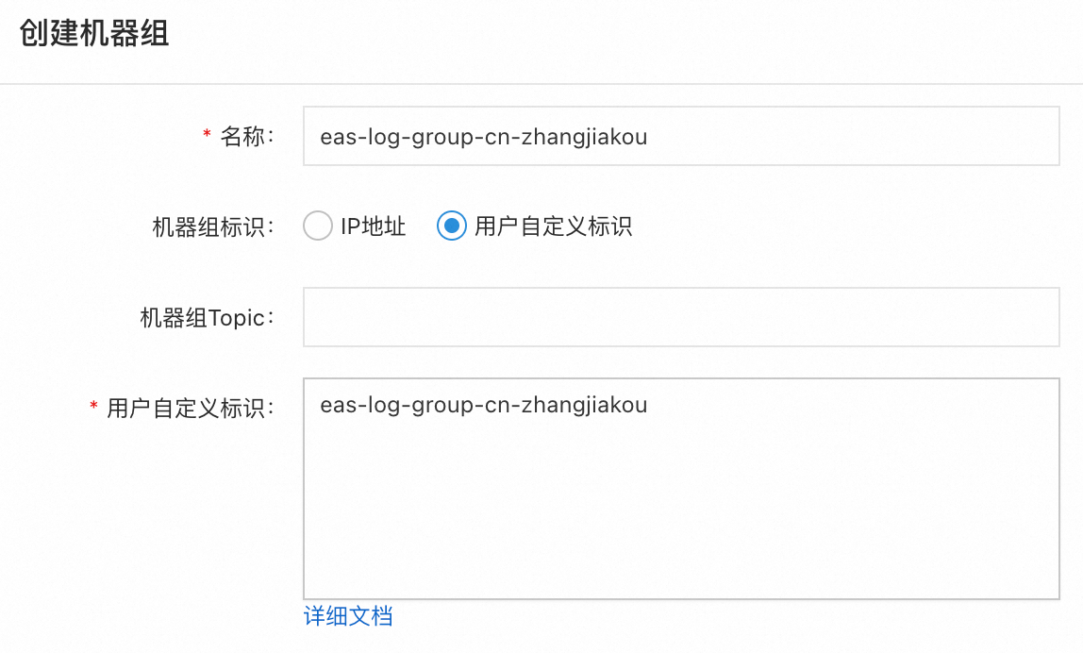Click the eas-log-group-cn-zhangjiakou text in name field
The height and width of the screenshot is (653, 1083).
[483, 137]
